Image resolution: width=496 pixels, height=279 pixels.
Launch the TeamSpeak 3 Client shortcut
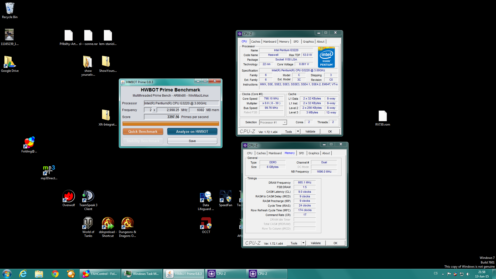pos(88,200)
